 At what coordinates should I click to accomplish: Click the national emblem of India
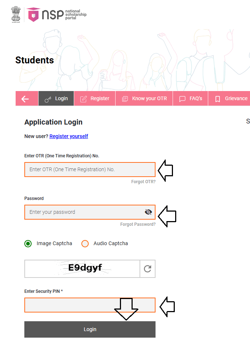click(x=15, y=14)
